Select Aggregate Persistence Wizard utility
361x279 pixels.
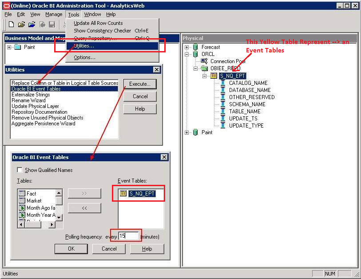coord(43,123)
